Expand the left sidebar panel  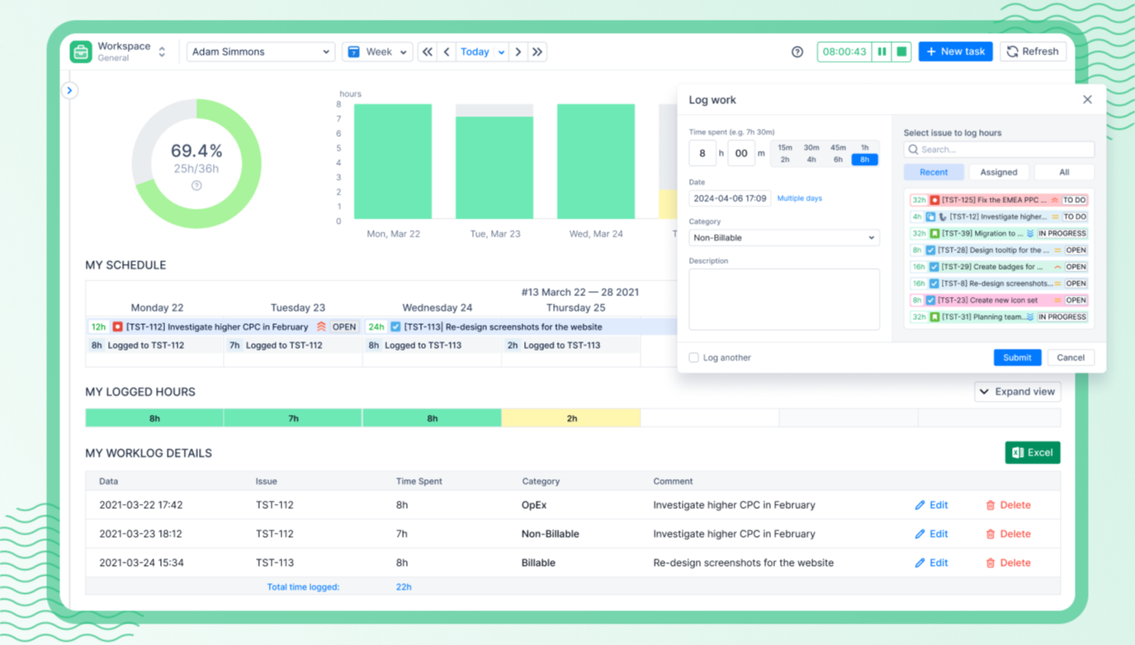(69, 91)
